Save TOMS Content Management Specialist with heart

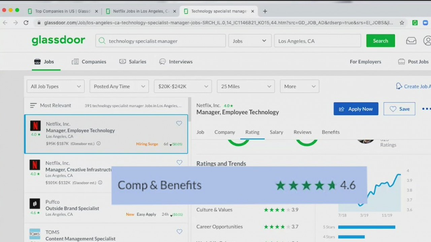click(x=179, y=231)
